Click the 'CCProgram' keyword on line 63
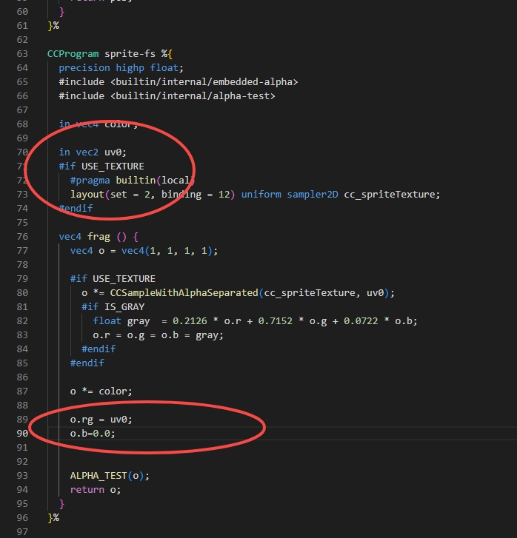517x538 pixels. point(73,54)
